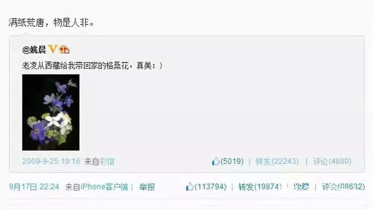Repost the quoted post via 转发(22243)

coord(277,161)
